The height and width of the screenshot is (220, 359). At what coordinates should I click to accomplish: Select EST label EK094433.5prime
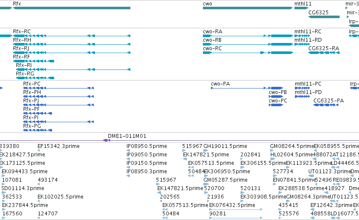25,172
